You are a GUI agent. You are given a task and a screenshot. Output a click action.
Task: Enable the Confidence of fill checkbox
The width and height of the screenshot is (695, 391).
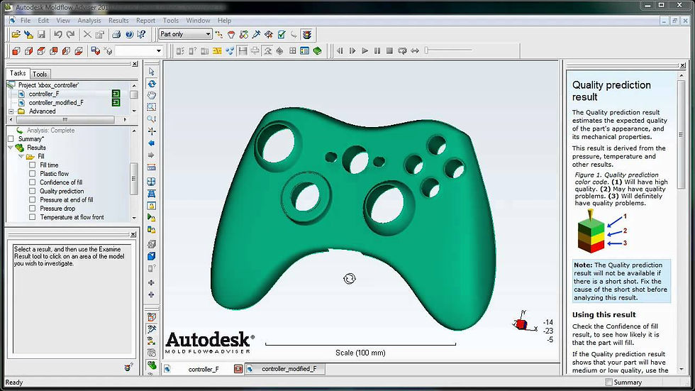tap(33, 182)
